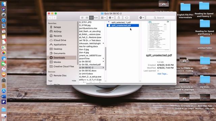Click the Edit Tags toolbar button
The image size is (216, 121).
click(x=127, y=17)
